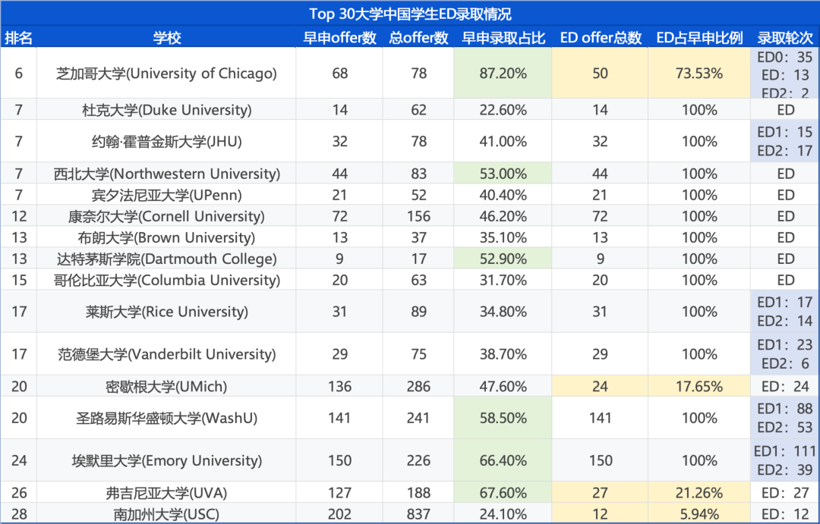Select the 41.00% cell for JHU
This screenshot has height=524, width=820.
click(x=503, y=141)
